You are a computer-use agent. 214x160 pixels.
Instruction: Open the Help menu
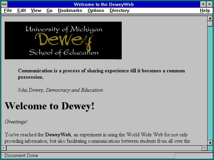pos(205,11)
